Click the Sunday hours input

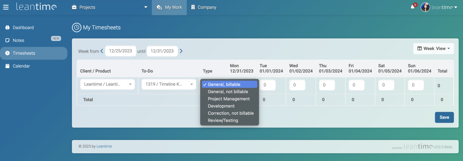tap(416, 85)
